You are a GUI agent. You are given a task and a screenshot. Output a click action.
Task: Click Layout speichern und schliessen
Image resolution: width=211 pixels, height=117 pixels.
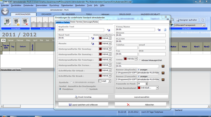point(83,105)
